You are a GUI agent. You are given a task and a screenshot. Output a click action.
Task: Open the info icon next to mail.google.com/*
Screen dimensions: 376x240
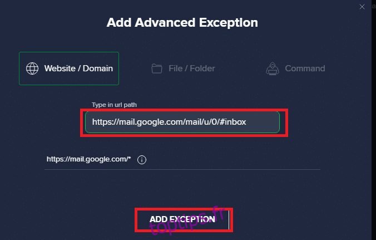pos(142,160)
